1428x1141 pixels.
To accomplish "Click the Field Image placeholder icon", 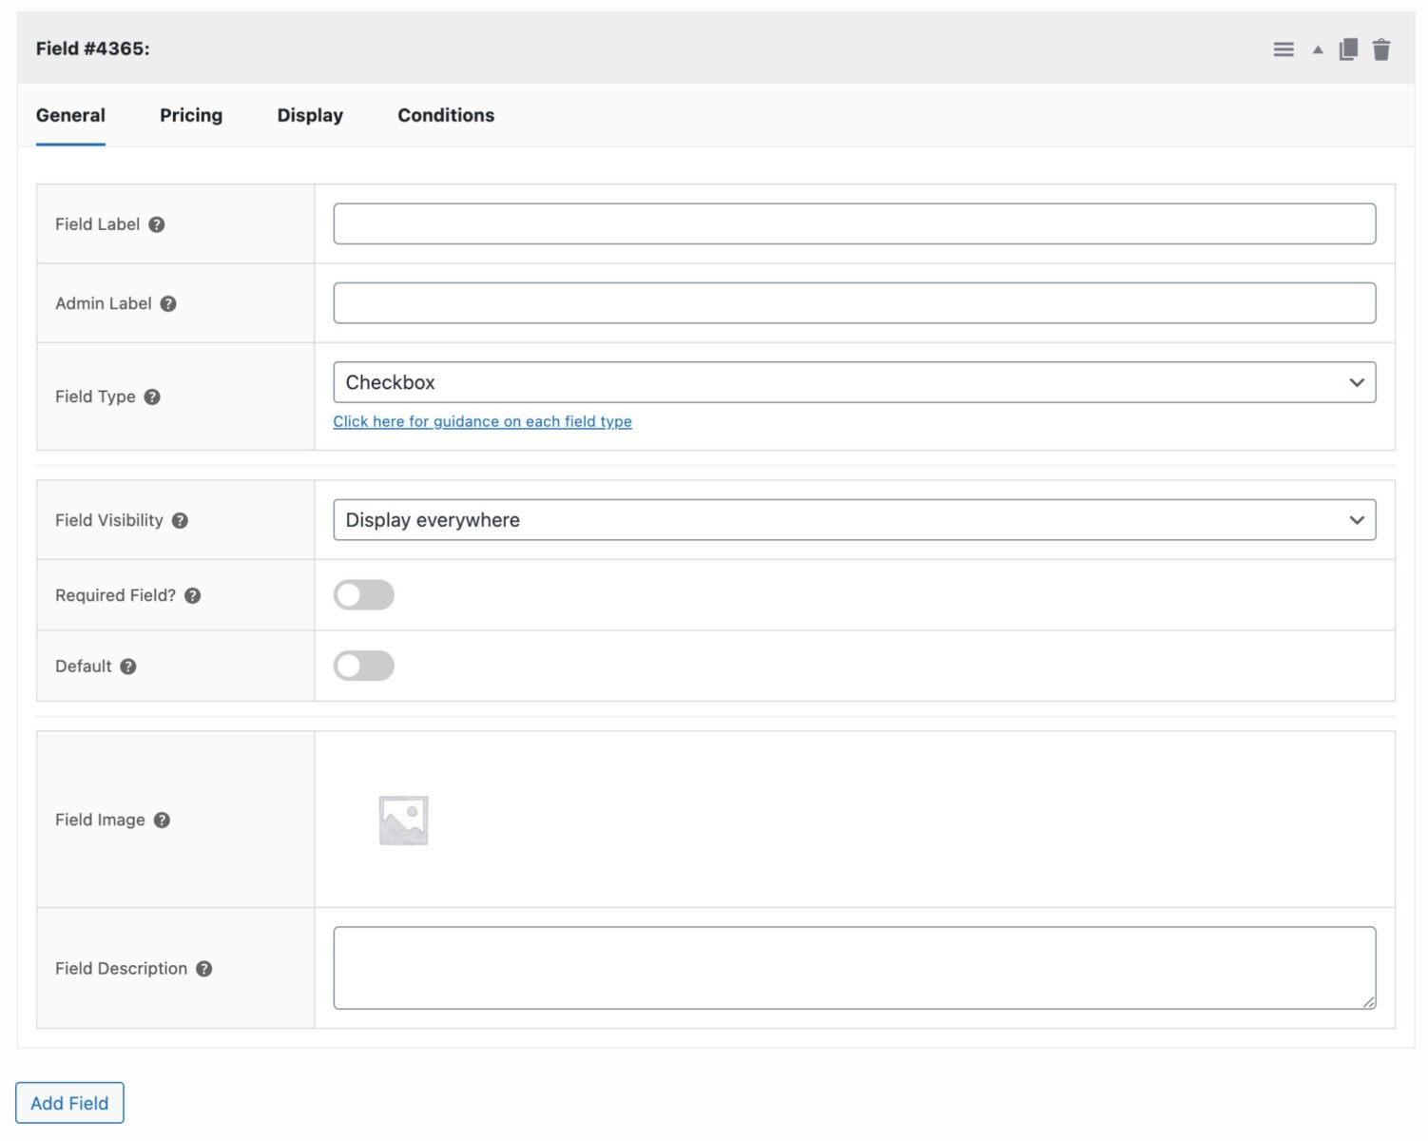I will (x=403, y=819).
